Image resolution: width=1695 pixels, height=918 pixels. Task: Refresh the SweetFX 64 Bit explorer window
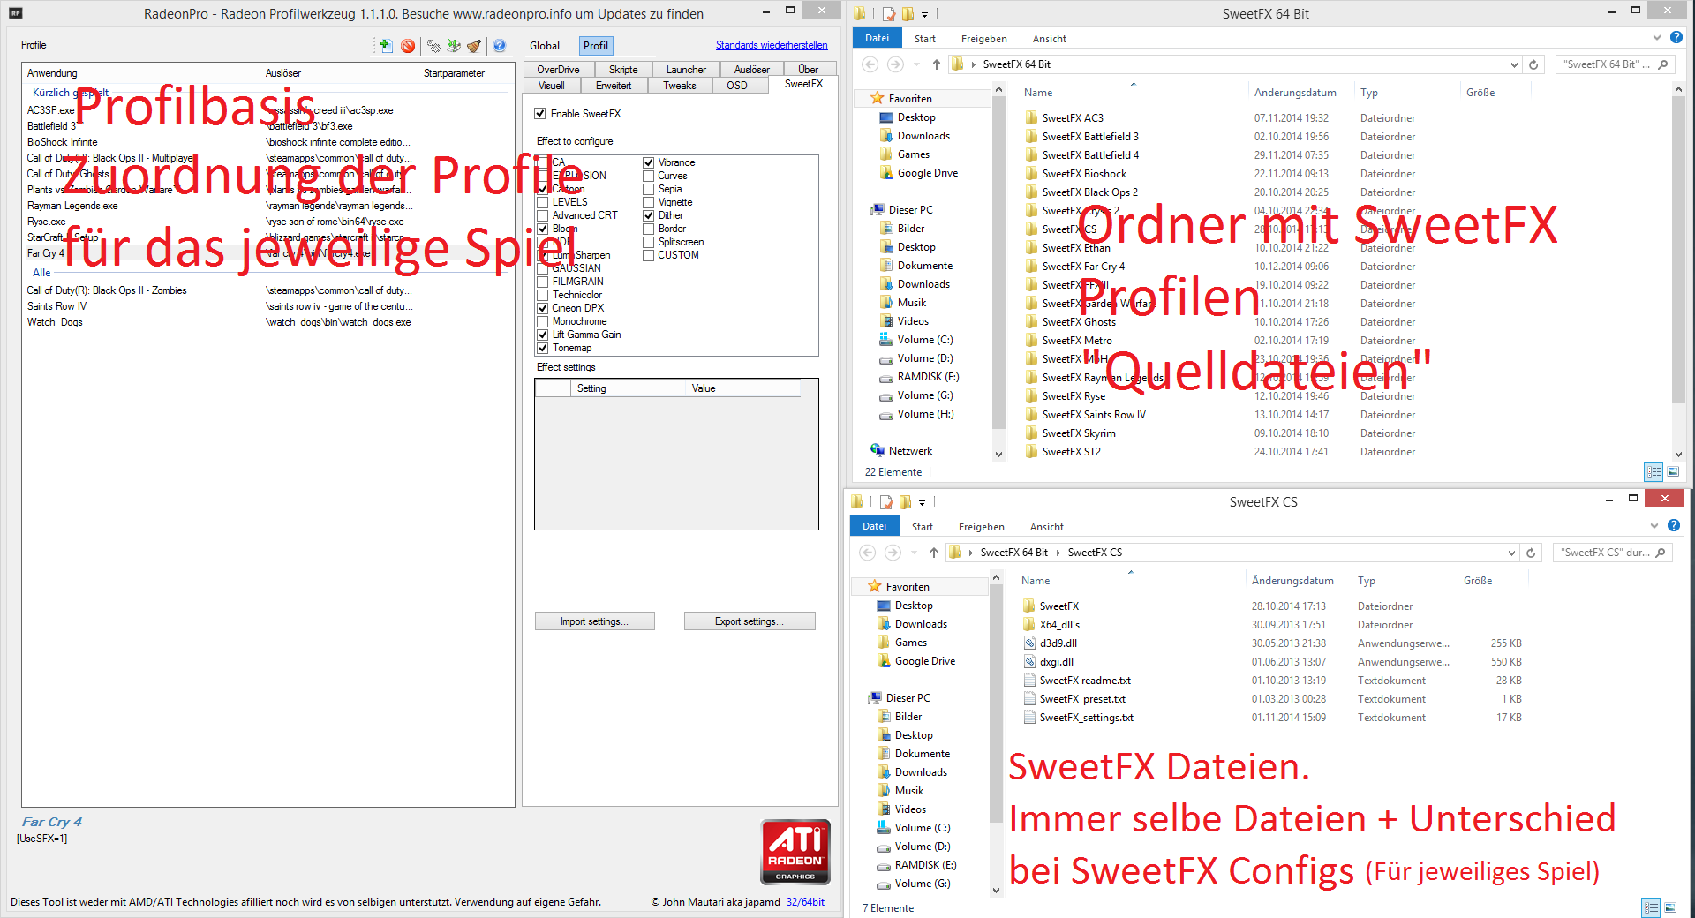click(1533, 64)
